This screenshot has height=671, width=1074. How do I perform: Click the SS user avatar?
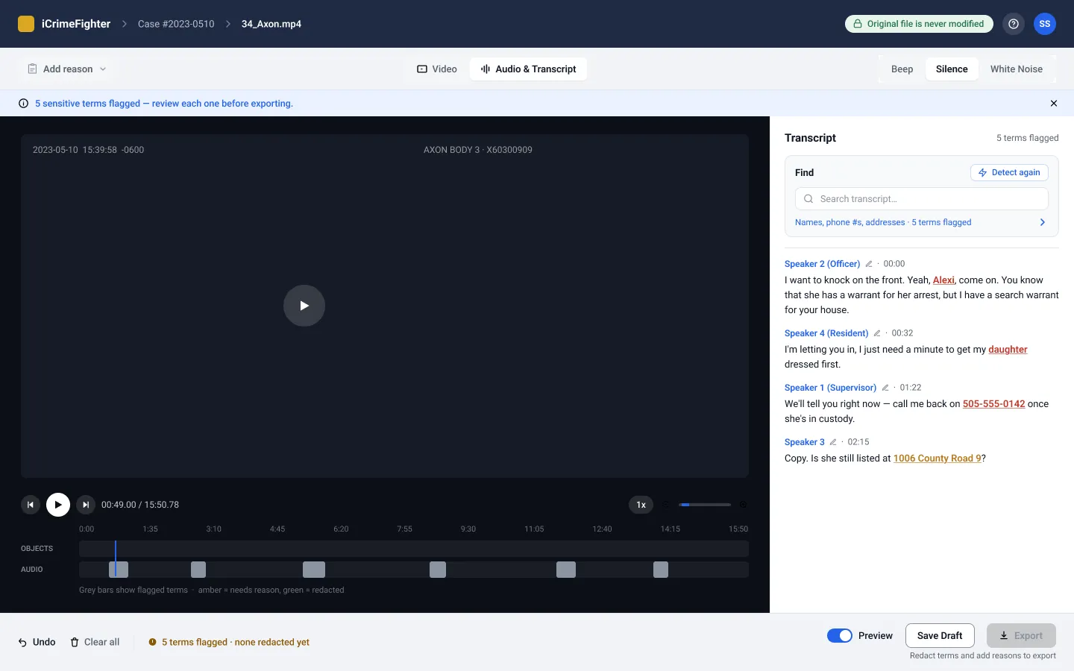tap(1045, 24)
